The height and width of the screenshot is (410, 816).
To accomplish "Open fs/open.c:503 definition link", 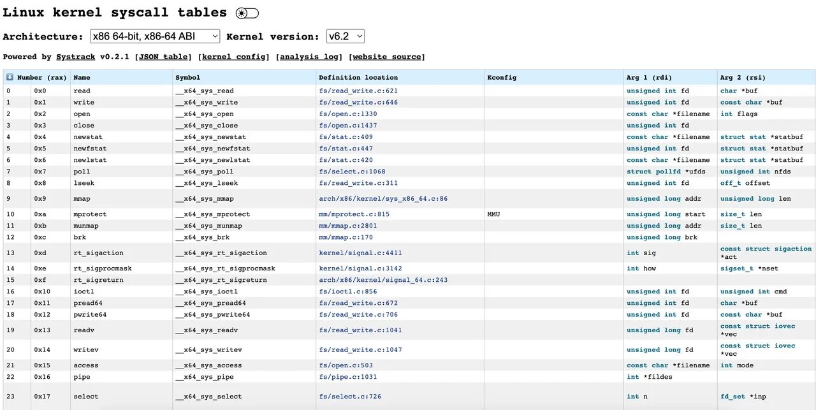I will (x=346, y=365).
